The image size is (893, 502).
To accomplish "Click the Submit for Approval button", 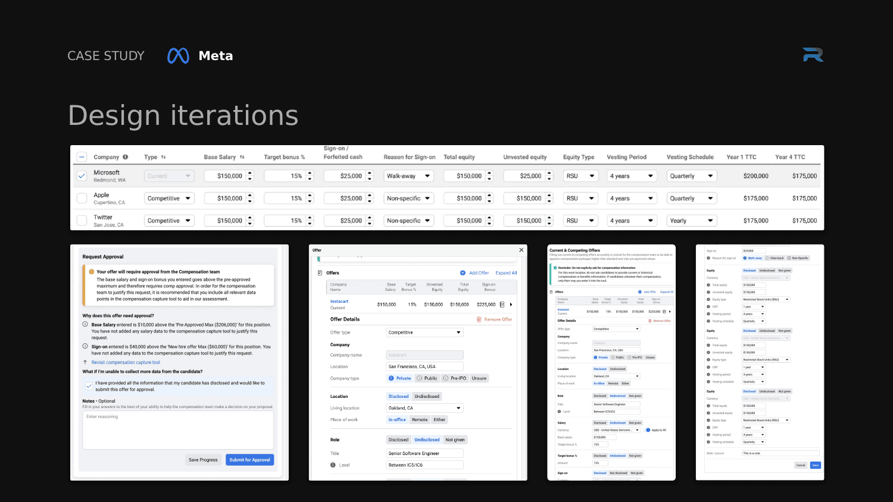I will tap(250, 460).
